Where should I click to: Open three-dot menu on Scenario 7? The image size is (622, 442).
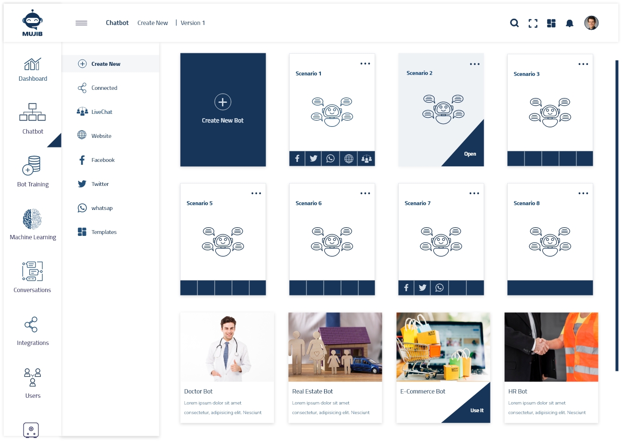tap(474, 193)
